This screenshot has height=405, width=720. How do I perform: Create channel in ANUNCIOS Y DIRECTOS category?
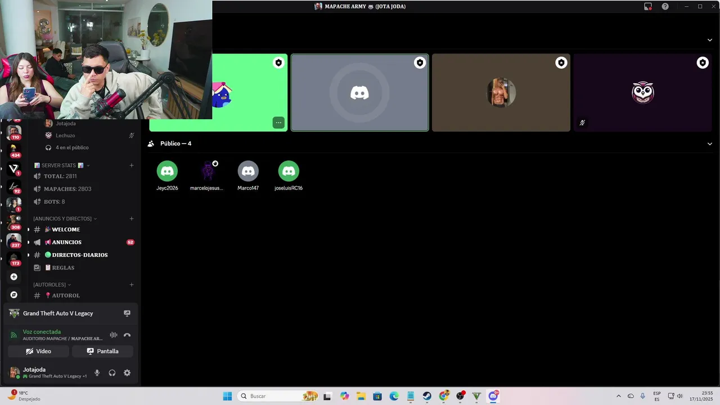(x=132, y=218)
